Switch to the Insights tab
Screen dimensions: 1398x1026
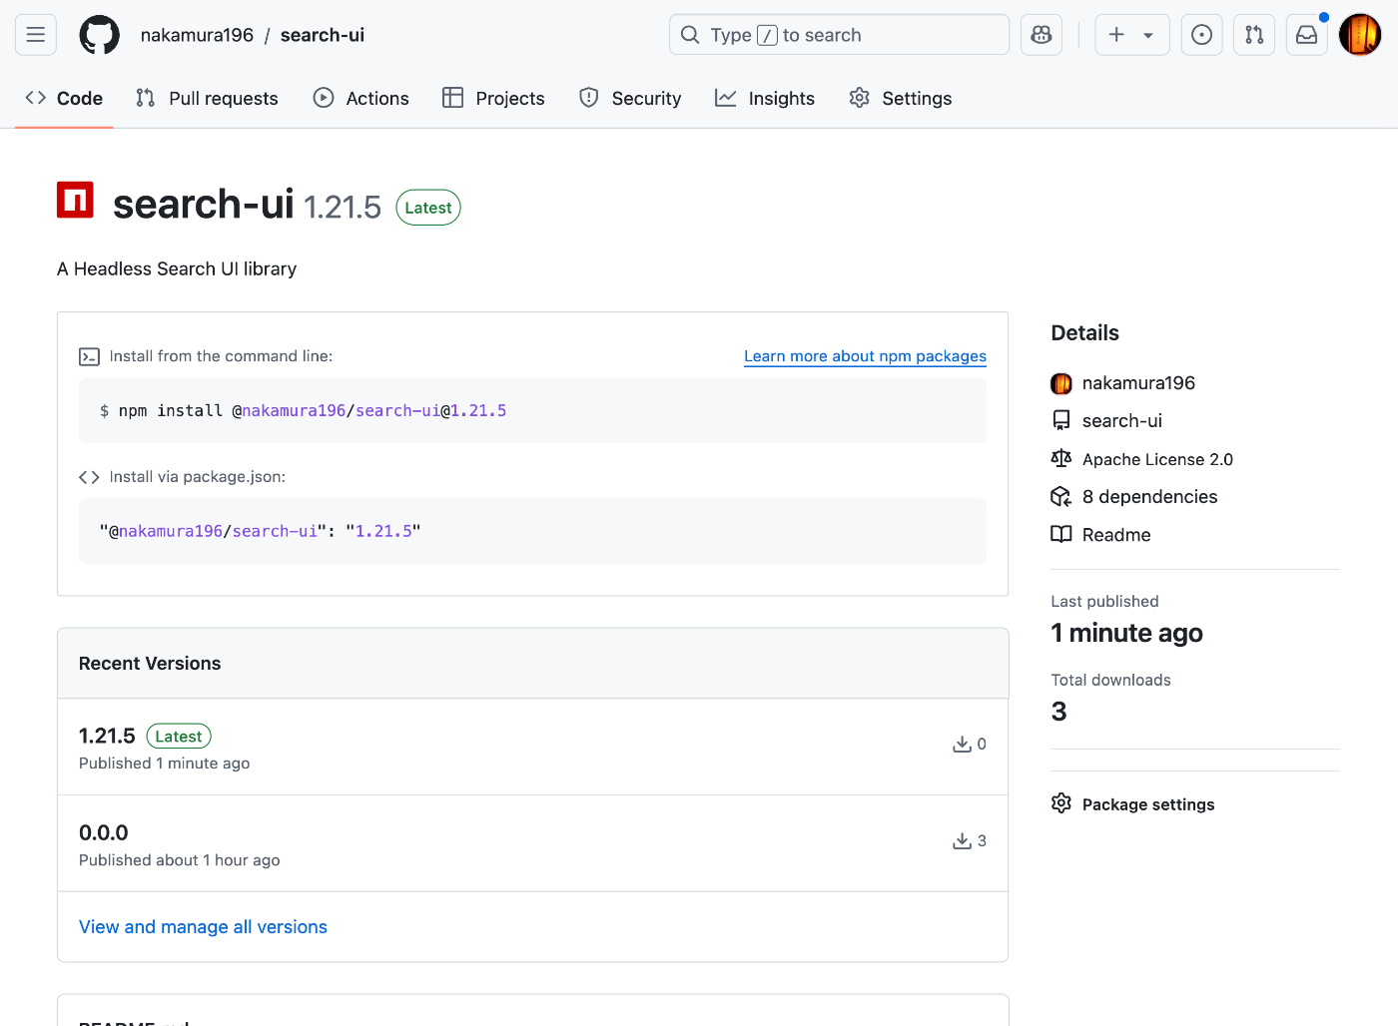pos(765,98)
